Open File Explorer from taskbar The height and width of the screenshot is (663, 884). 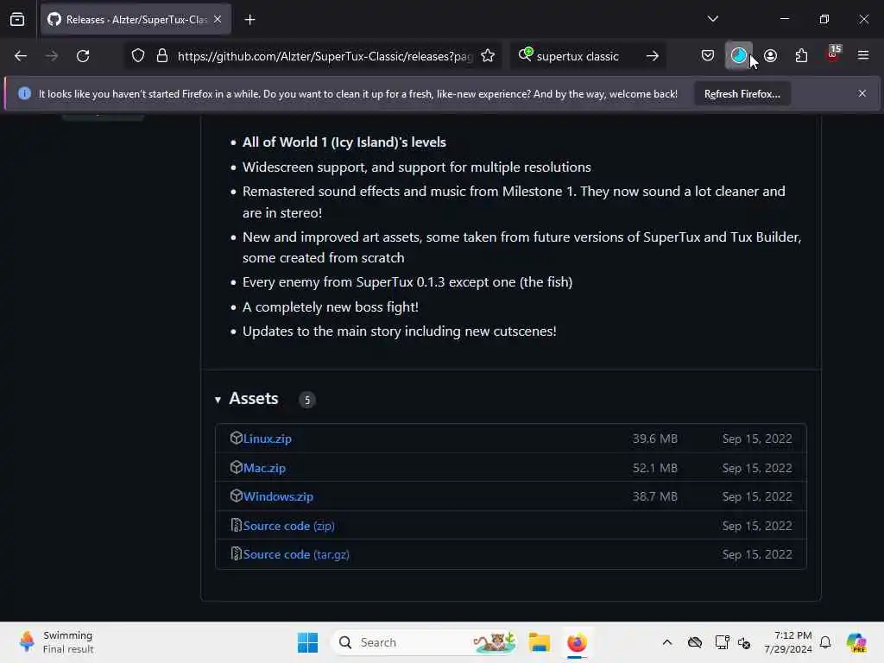point(539,642)
